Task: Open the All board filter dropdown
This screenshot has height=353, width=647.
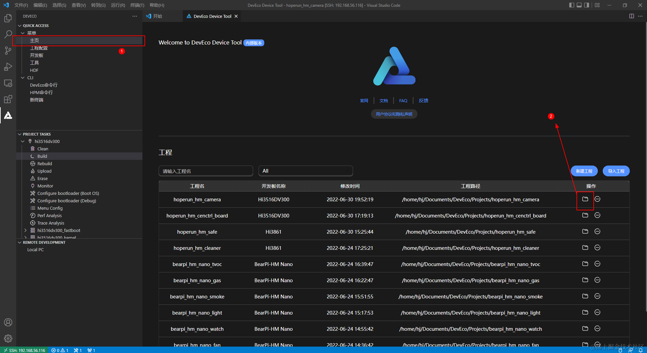Action: click(305, 171)
